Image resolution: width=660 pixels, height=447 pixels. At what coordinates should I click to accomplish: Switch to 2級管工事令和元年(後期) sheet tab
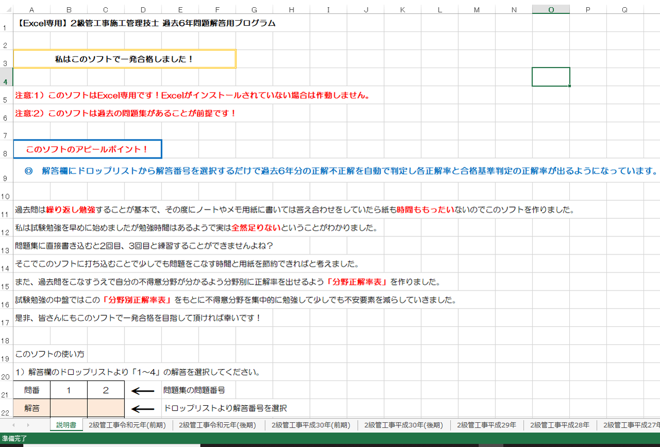click(218, 425)
